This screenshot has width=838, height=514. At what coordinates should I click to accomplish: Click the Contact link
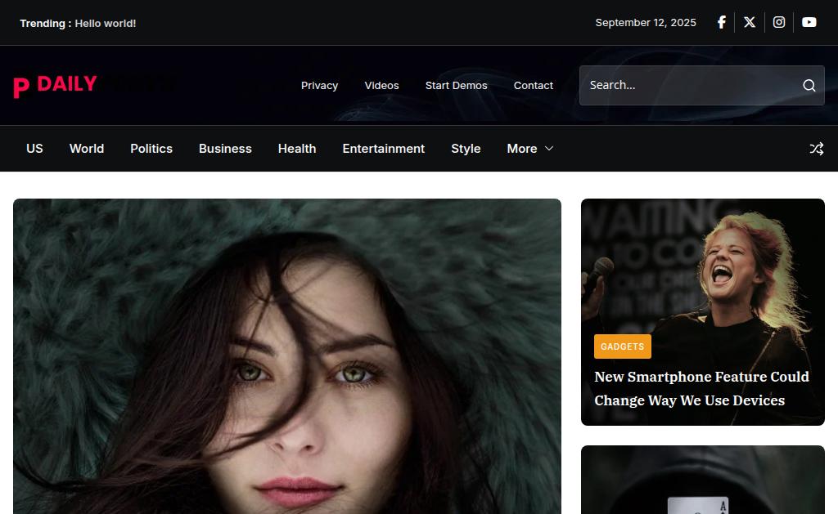pyautogui.click(x=533, y=86)
